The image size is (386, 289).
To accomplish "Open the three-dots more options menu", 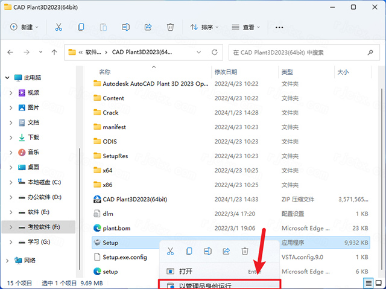I will (279, 27).
